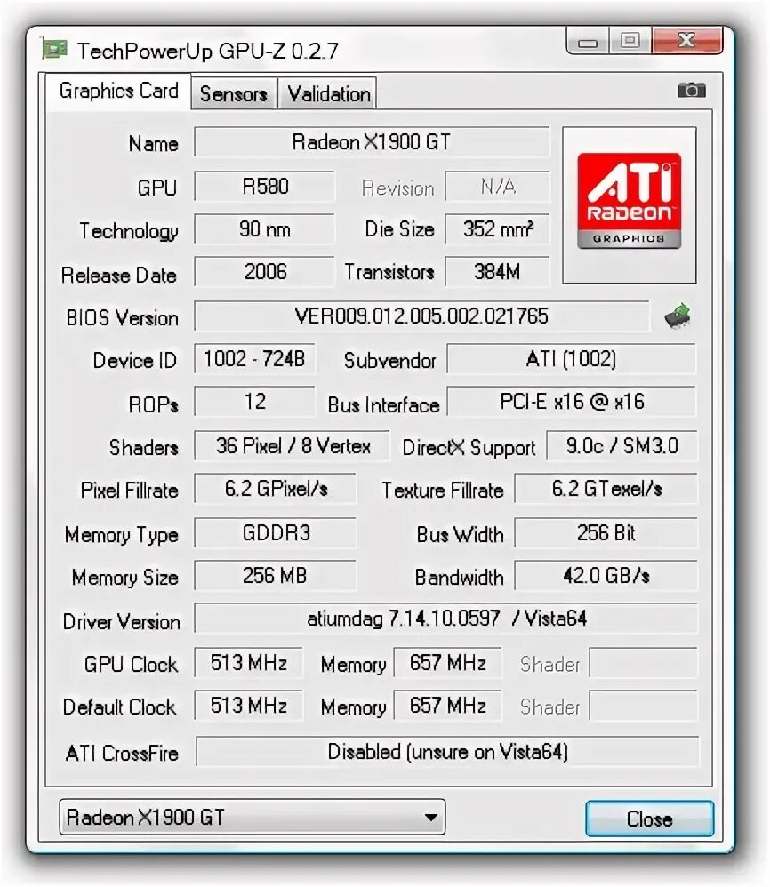
Task: Click the Bus Interface label
Action: coord(383,404)
